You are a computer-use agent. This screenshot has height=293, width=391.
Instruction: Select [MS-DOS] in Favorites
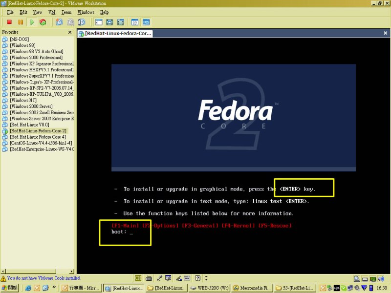[19, 40]
